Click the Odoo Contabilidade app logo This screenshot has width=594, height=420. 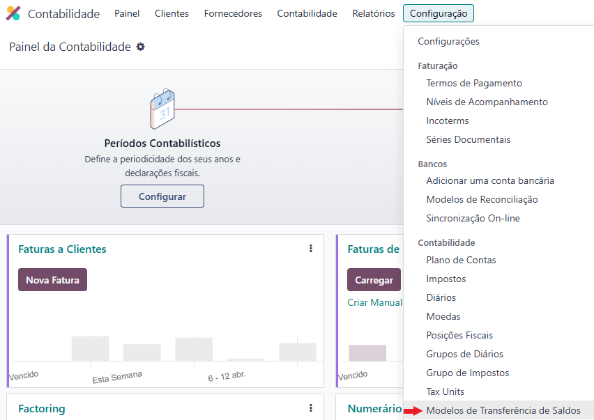point(13,14)
